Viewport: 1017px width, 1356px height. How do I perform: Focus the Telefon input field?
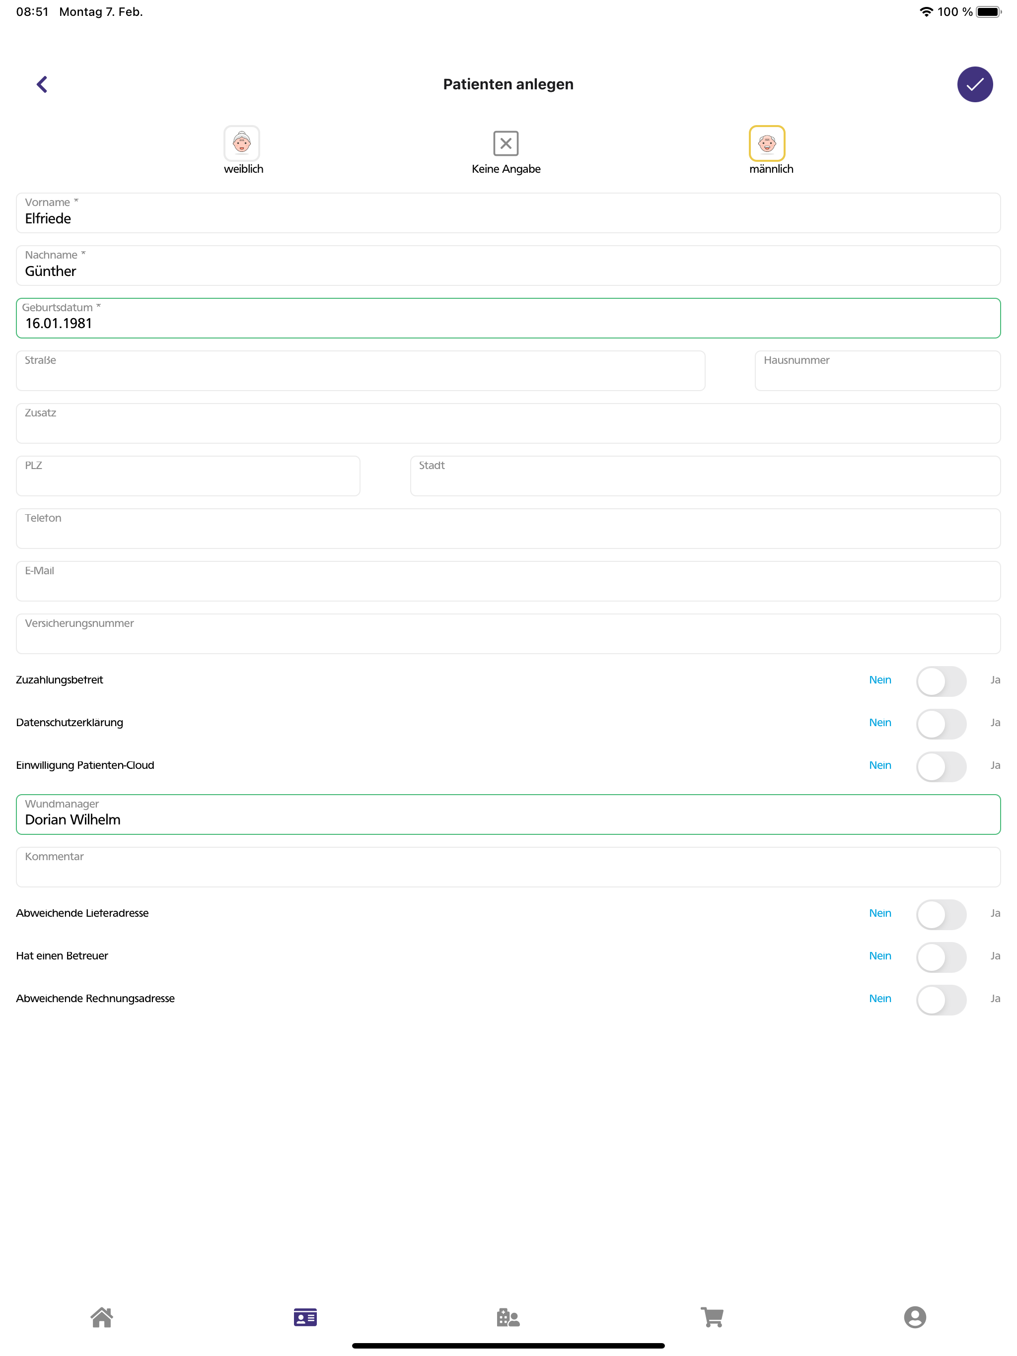(508, 529)
